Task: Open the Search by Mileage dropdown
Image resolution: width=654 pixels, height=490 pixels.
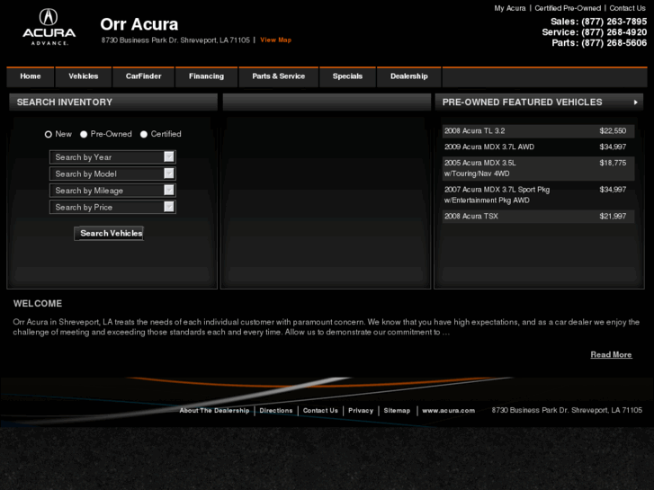Action: click(112, 191)
